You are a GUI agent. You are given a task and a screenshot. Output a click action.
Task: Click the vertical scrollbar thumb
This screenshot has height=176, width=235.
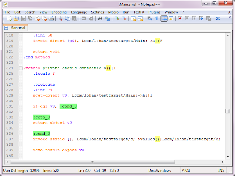[228, 111]
